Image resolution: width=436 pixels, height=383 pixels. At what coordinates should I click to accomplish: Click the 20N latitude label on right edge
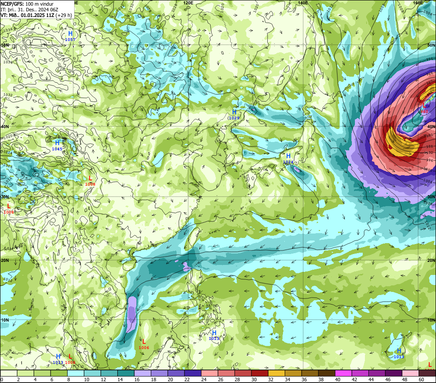[431, 261]
